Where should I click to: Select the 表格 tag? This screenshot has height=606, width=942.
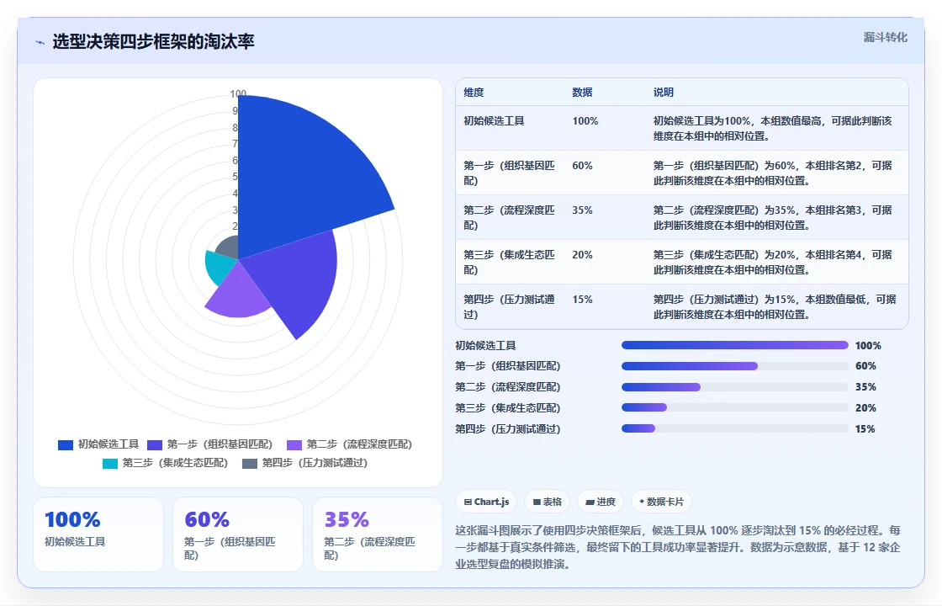point(547,502)
